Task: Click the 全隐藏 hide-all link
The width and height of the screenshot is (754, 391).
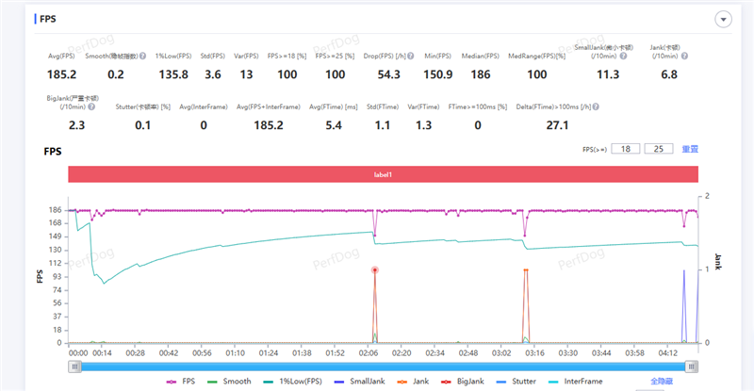Action: click(x=664, y=382)
